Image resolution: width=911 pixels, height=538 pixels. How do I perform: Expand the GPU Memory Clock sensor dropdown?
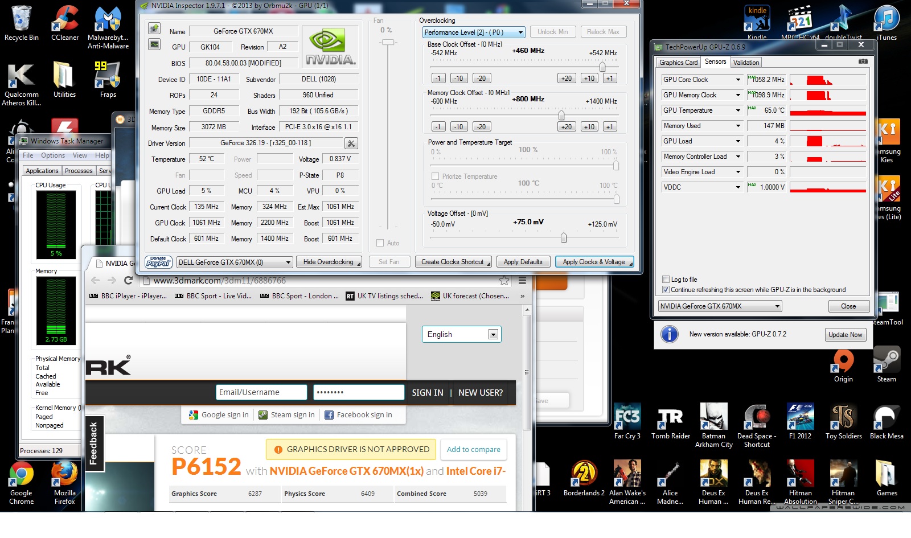point(738,95)
